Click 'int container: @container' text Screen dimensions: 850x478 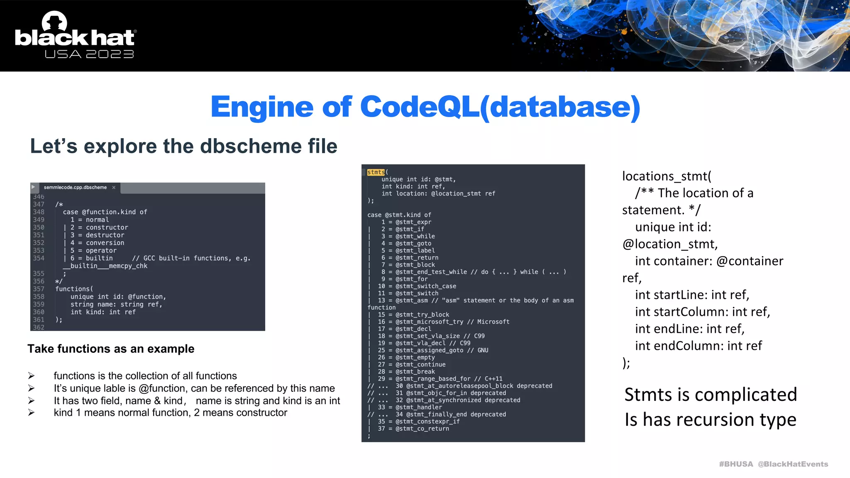(709, 261)
